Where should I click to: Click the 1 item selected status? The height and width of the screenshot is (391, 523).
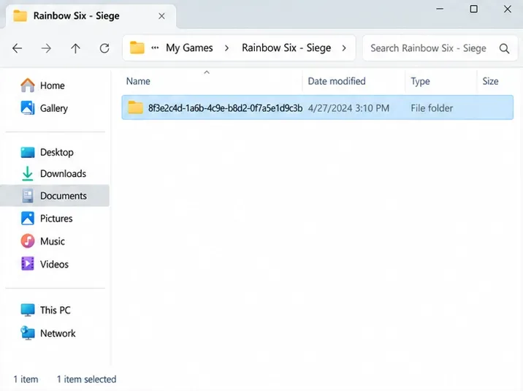pos(86,379)
